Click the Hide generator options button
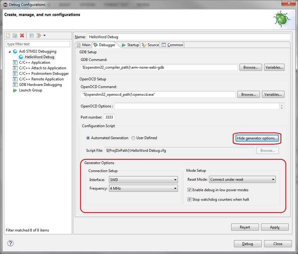This screenshot has width=298, height=254. [x=257, y=138]
